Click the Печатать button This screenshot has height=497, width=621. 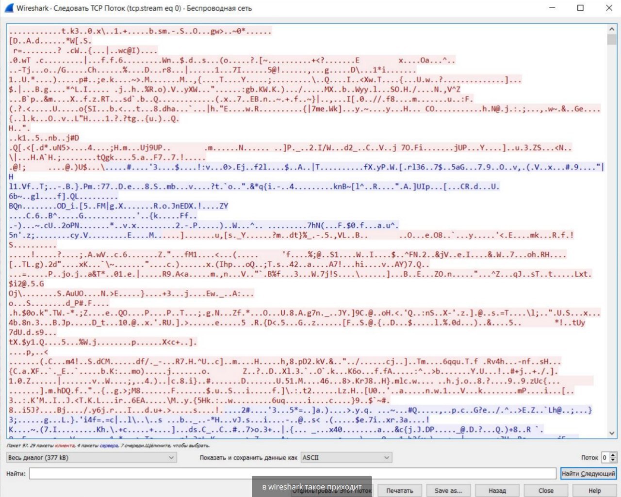click(400, 490)
